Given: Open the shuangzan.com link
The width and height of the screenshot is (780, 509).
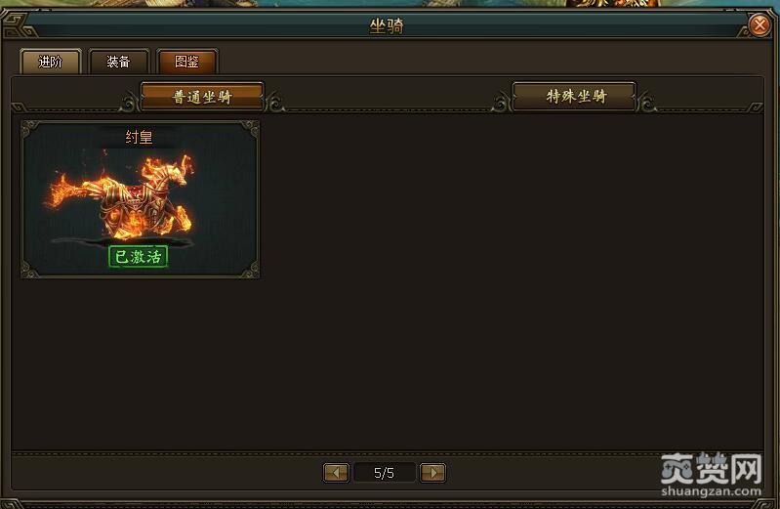Looking at the screenshot, I should coord(712,491).
